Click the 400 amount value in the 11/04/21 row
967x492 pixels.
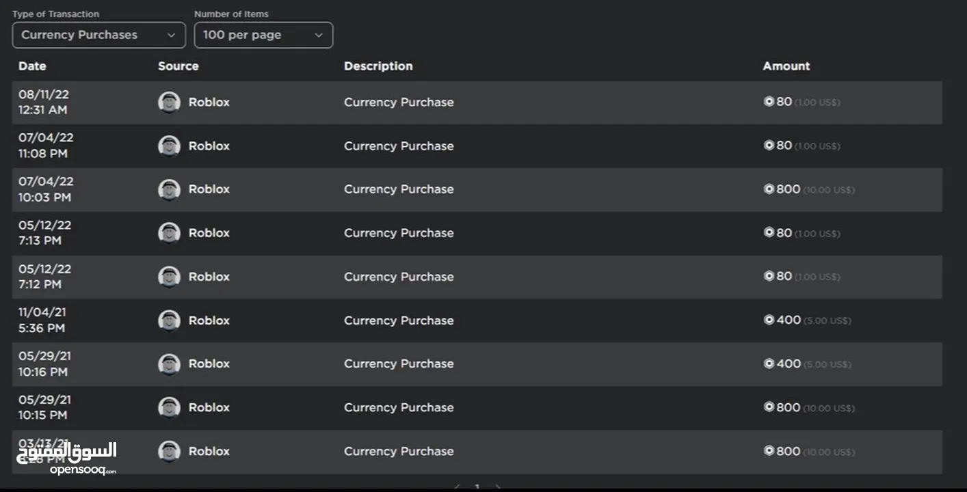point(788,320)
